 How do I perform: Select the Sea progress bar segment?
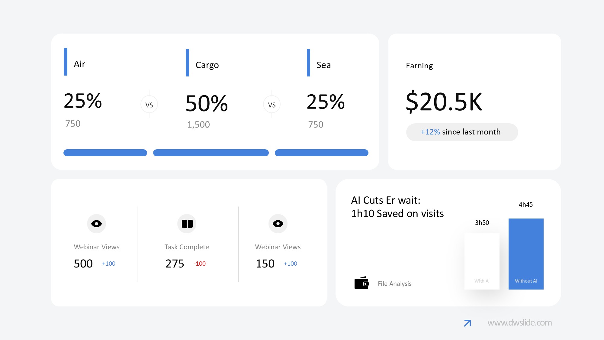(321, 153)
